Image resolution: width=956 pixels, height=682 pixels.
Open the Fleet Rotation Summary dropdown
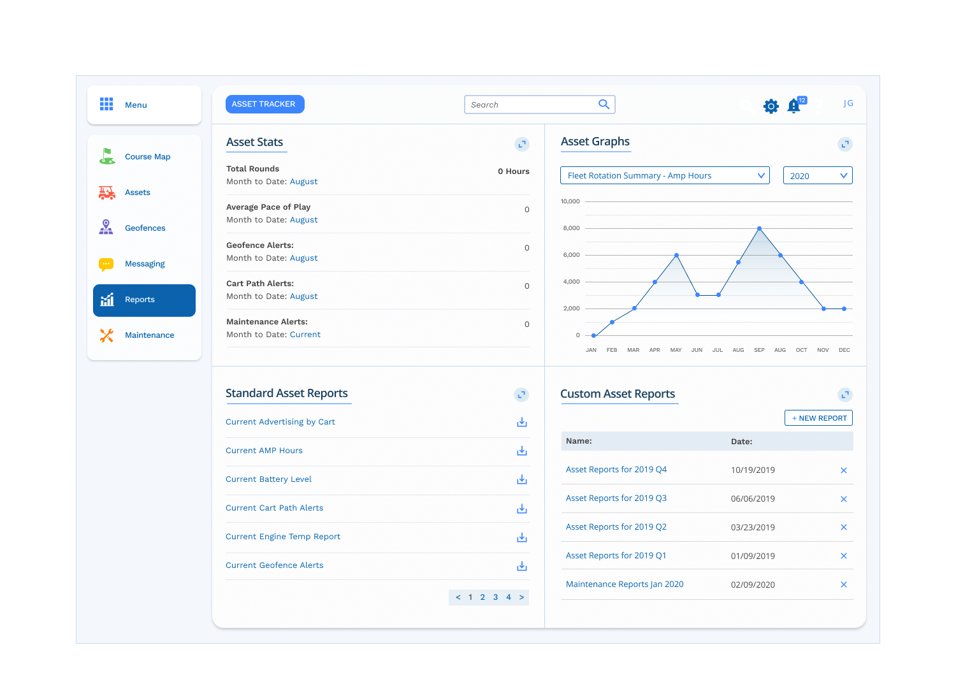pyautogui.click(x=665, y=176)
